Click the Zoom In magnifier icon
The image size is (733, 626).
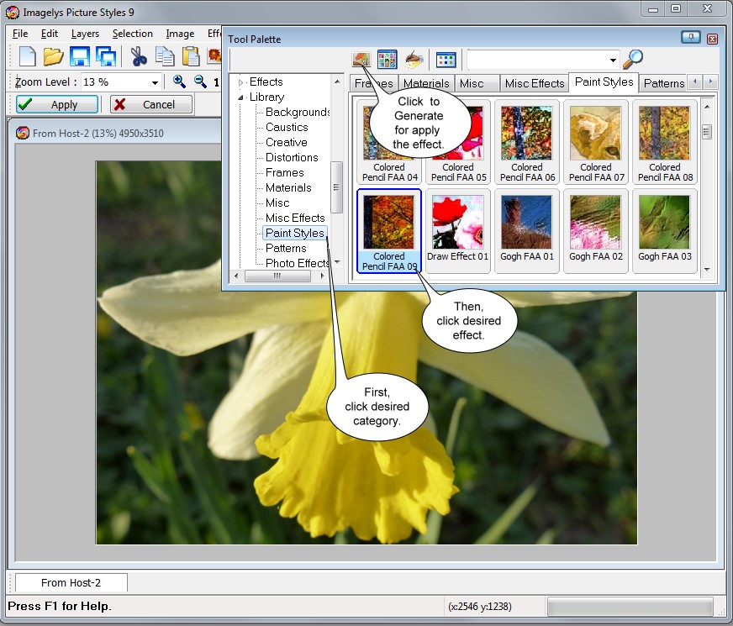pos(179,82)
